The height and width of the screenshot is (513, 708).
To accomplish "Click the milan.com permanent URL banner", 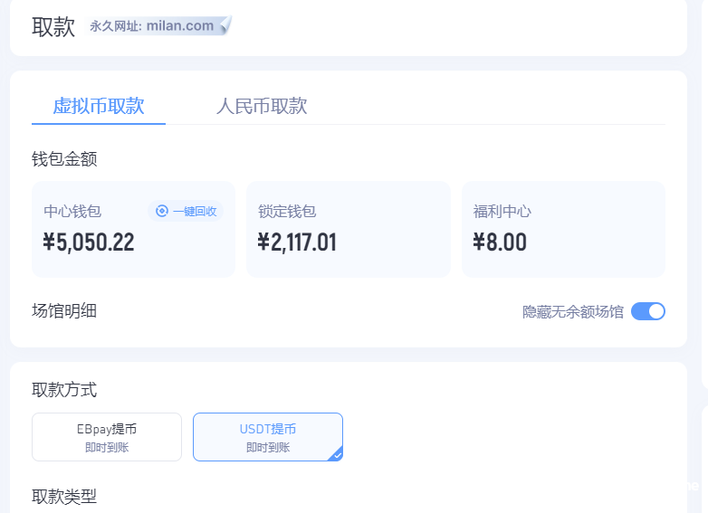I will click(159, 26).
